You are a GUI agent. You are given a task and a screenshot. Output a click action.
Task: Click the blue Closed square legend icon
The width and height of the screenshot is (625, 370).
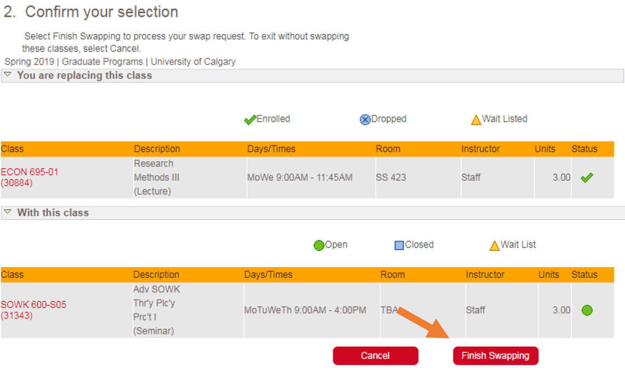[x=399, y=245]
